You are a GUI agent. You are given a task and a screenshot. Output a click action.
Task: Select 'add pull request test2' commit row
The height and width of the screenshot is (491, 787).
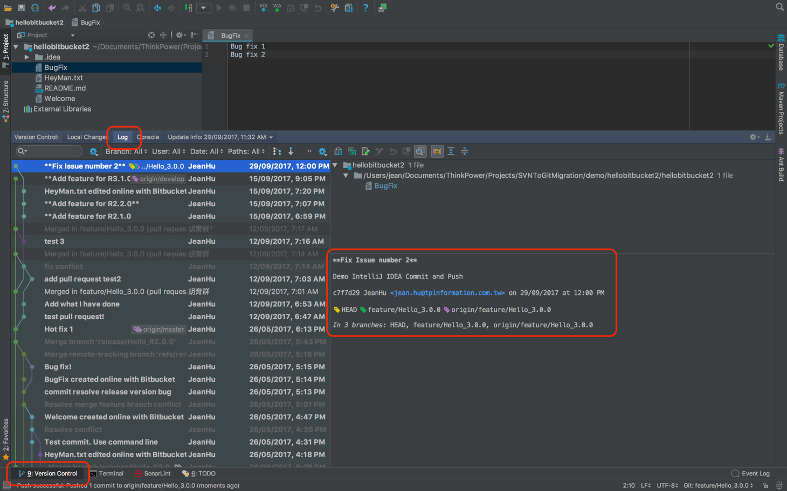pyautogui.click(x=170, y=279)
